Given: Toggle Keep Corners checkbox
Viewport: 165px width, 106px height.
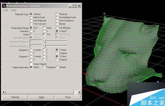Looking at the screenshot, I should click(31, 34).
